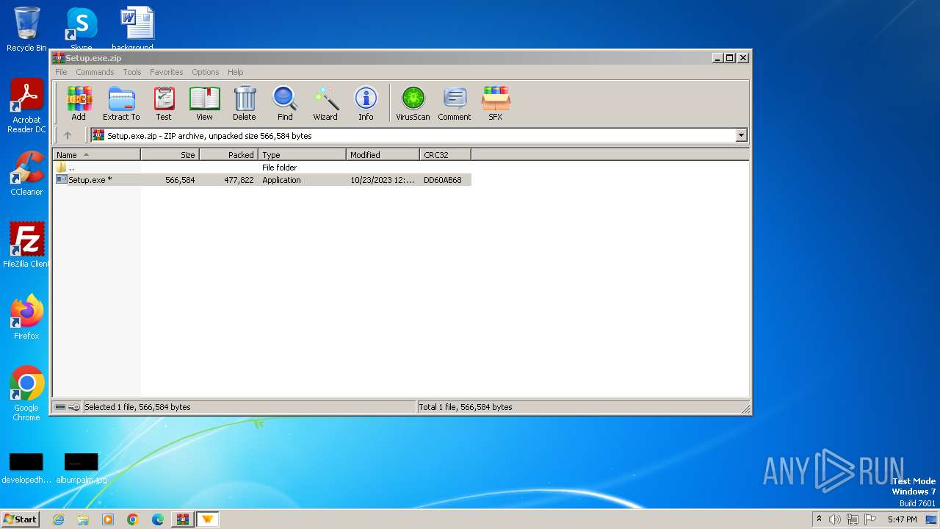The height and width of the screenshot is (529, 940).
Task: Select the Setup.exe file row
Action: click(x=262, y=180)
